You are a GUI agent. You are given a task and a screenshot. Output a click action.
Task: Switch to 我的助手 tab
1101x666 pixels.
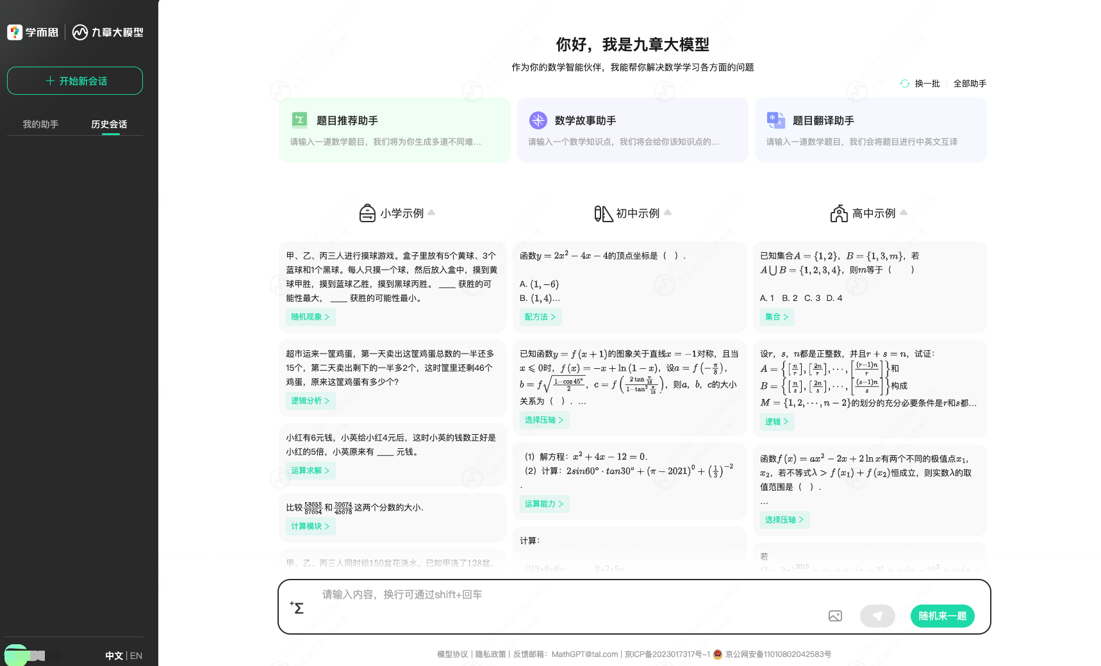pos(40,124)
